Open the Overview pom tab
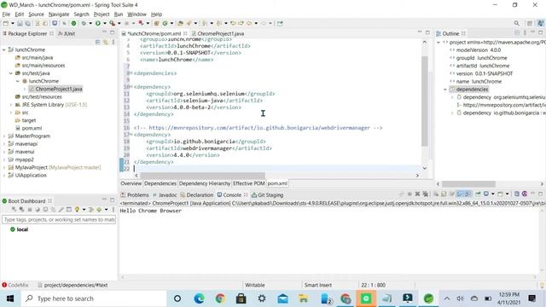The image size is (546, 307). [x=131, y=183]
